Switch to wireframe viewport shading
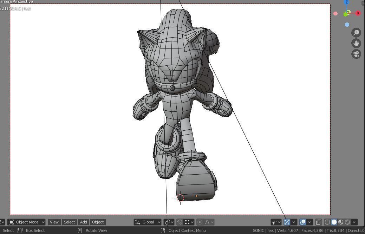365x234 pixels. coord(327,222)
